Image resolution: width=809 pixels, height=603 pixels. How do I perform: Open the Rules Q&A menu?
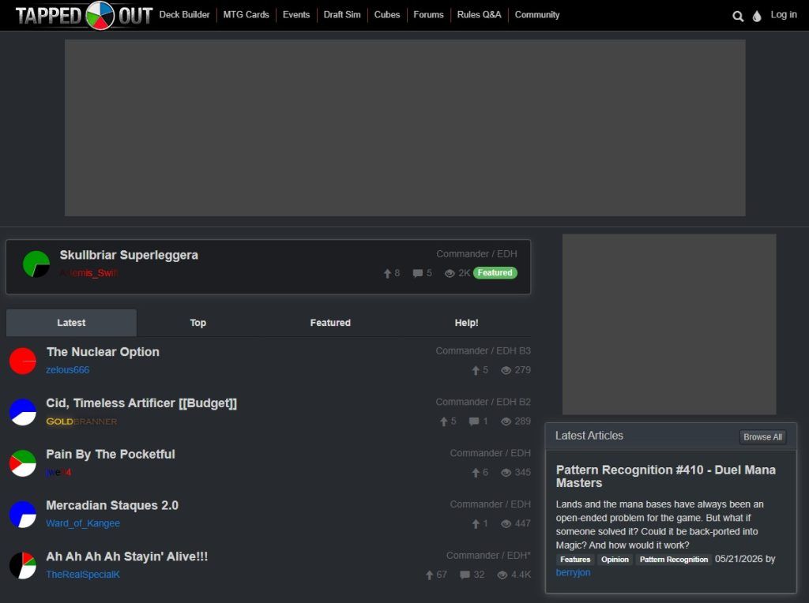pyautogui.click(x=479, y=15)
